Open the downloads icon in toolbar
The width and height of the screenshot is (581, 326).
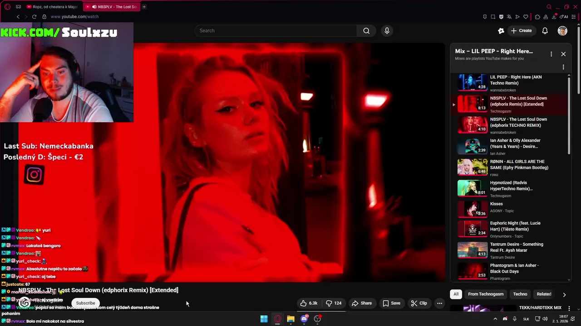click(554, 17)
